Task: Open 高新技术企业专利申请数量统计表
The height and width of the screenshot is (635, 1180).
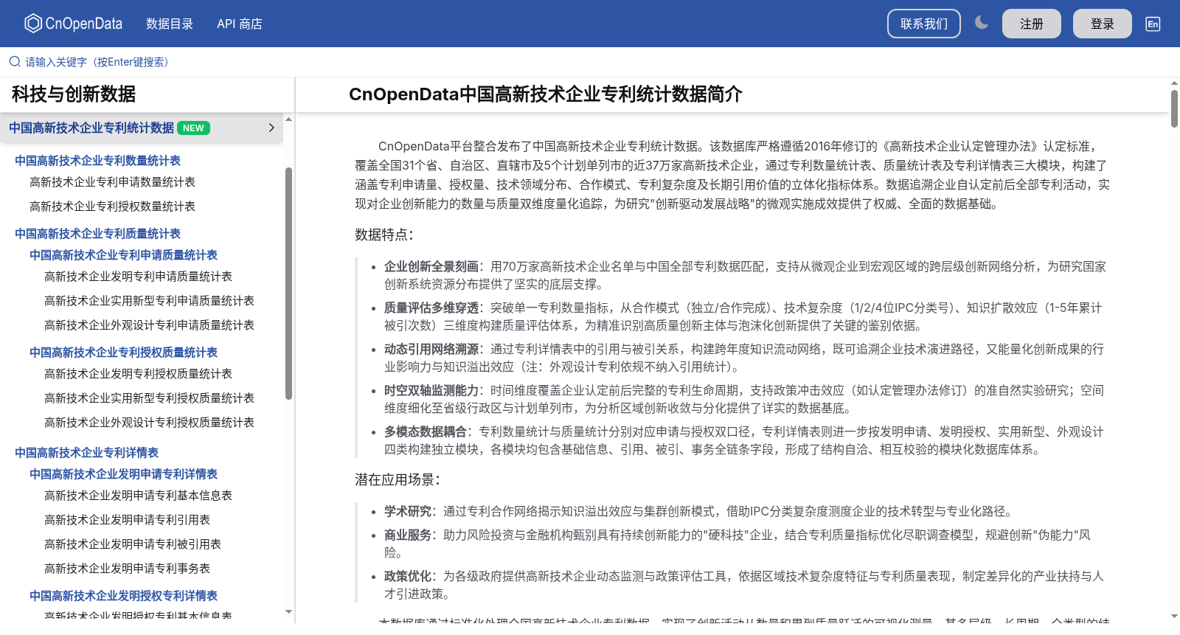Action: coord(112,182)
